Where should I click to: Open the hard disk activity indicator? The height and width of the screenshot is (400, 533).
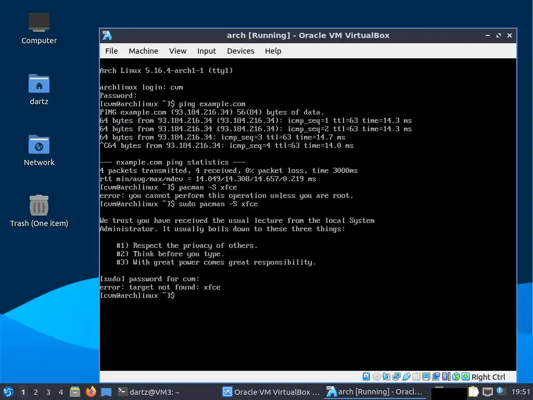coord(366,377)
